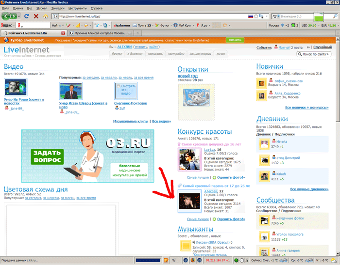Viewport: 340px width, 265px height.
Task: Open the комментарии navigation tab
Action: (x=200, y=53)
